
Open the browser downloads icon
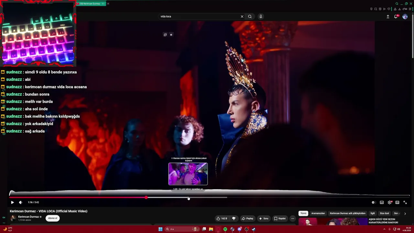tap(399, 9)
